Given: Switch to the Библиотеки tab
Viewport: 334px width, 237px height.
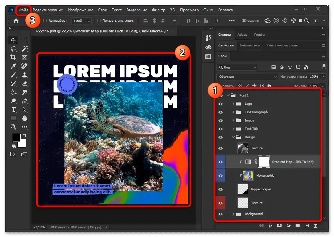Looking at the screenshot, I should coord(249,45).
